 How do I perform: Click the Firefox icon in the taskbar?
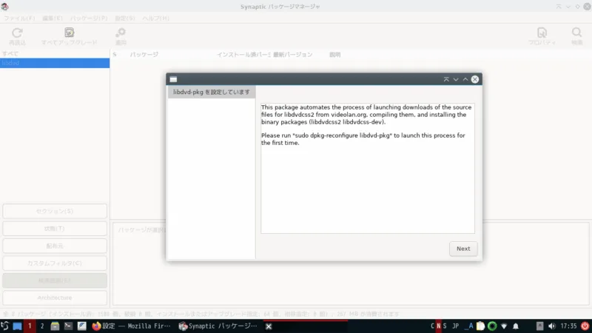click(x=96, y=326)
